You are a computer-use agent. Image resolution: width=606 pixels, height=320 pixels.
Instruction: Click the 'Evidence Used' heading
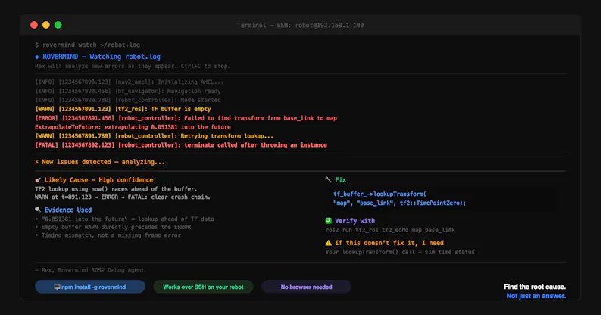pos(68,211)
